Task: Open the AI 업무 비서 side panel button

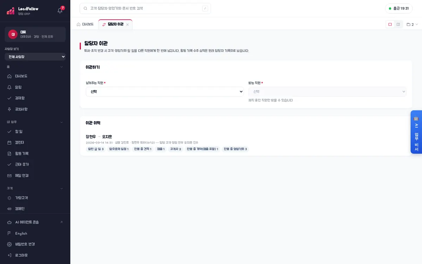Action: click(x=416, y=132)
